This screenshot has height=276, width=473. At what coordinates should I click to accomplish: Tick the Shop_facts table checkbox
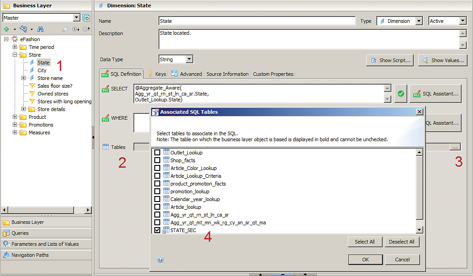pos(157,160)
